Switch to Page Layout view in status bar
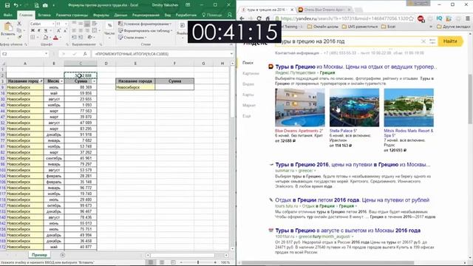473x266 pixels. tap(162, 262)
